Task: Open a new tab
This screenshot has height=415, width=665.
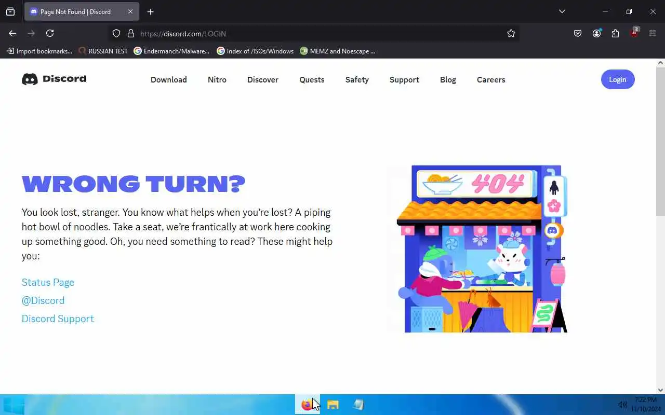Action: pyautogui.click(x=151, y=11)
